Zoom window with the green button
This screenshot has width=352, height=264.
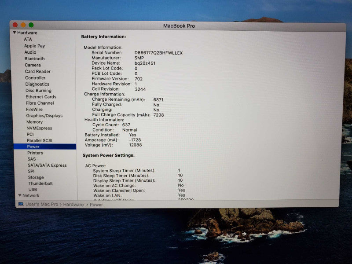(31, 25)
